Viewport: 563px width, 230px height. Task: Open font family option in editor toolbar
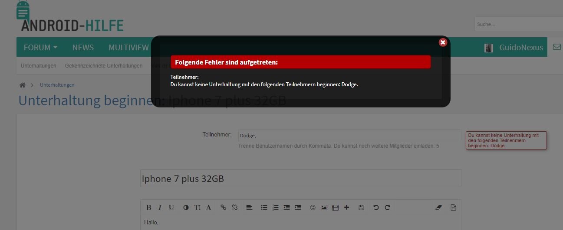pyautogui.click(x=208, y=207)
